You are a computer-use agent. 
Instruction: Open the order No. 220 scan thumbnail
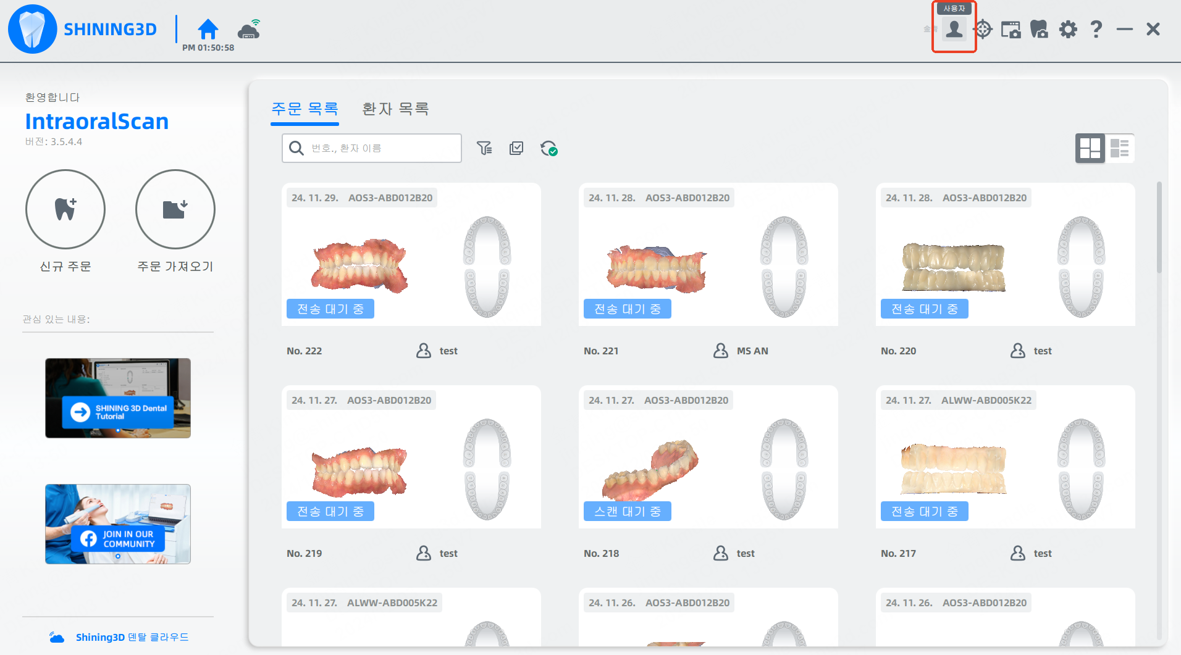pyautogui.click(x=954, y=267)
